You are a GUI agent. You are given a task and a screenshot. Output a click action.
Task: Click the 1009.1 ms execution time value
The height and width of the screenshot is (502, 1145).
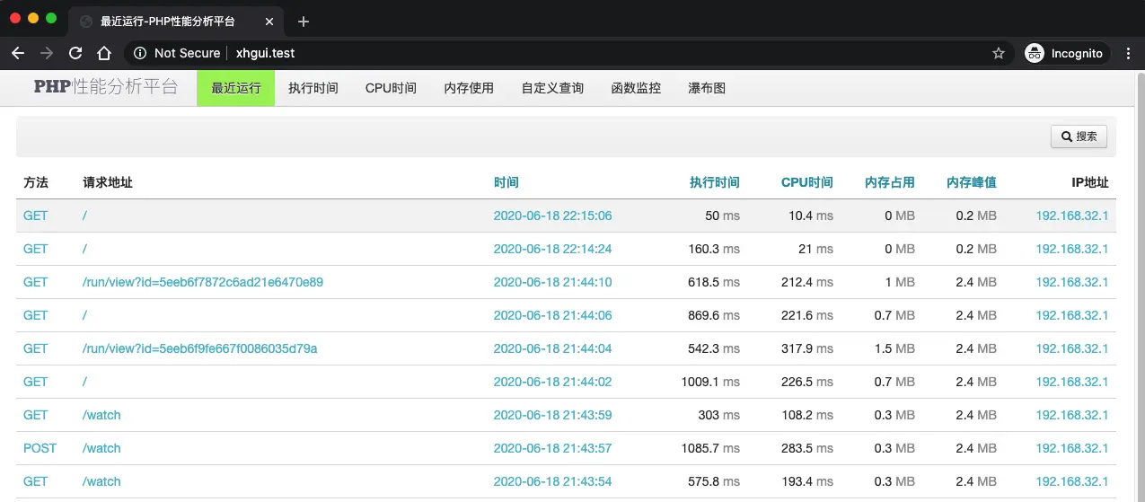point(710,382)
